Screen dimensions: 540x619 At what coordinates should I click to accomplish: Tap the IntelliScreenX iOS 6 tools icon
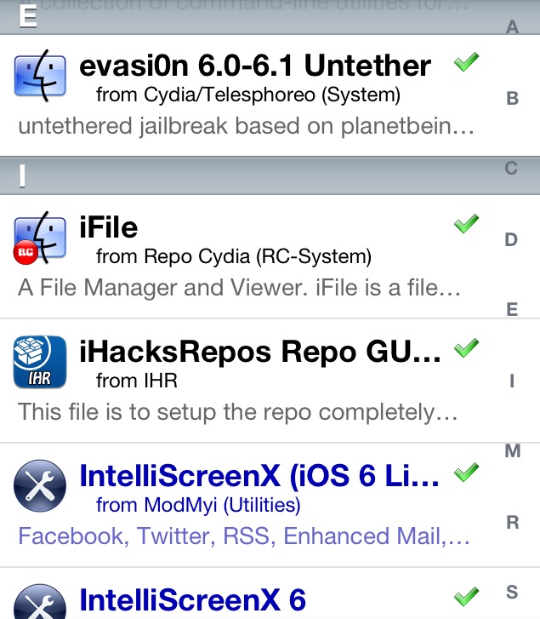coord(41,487)
